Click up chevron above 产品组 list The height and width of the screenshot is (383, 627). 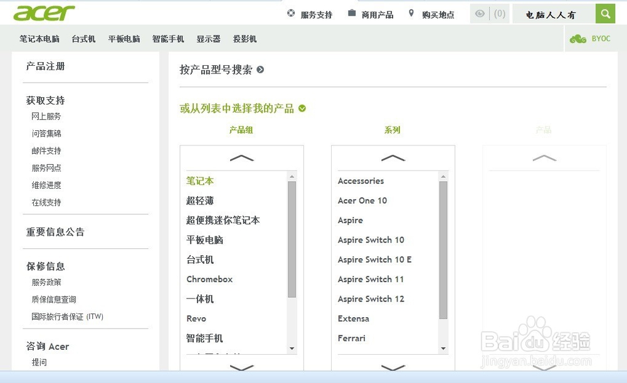242,158
